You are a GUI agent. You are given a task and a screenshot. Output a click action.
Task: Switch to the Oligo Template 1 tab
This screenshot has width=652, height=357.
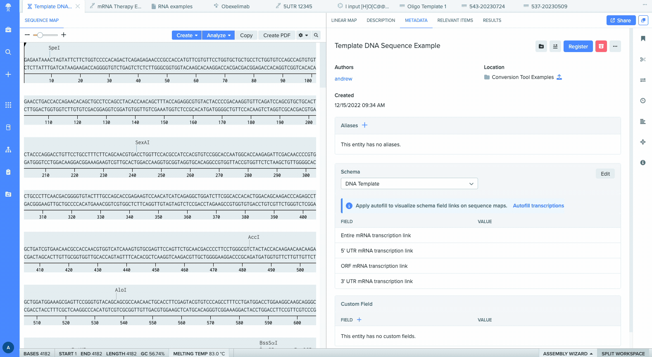[423, 6]
